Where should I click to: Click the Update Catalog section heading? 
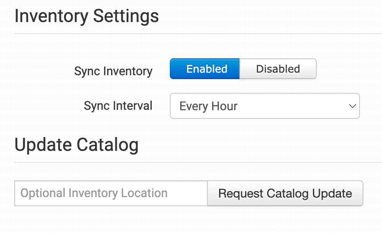coord(76,145)
